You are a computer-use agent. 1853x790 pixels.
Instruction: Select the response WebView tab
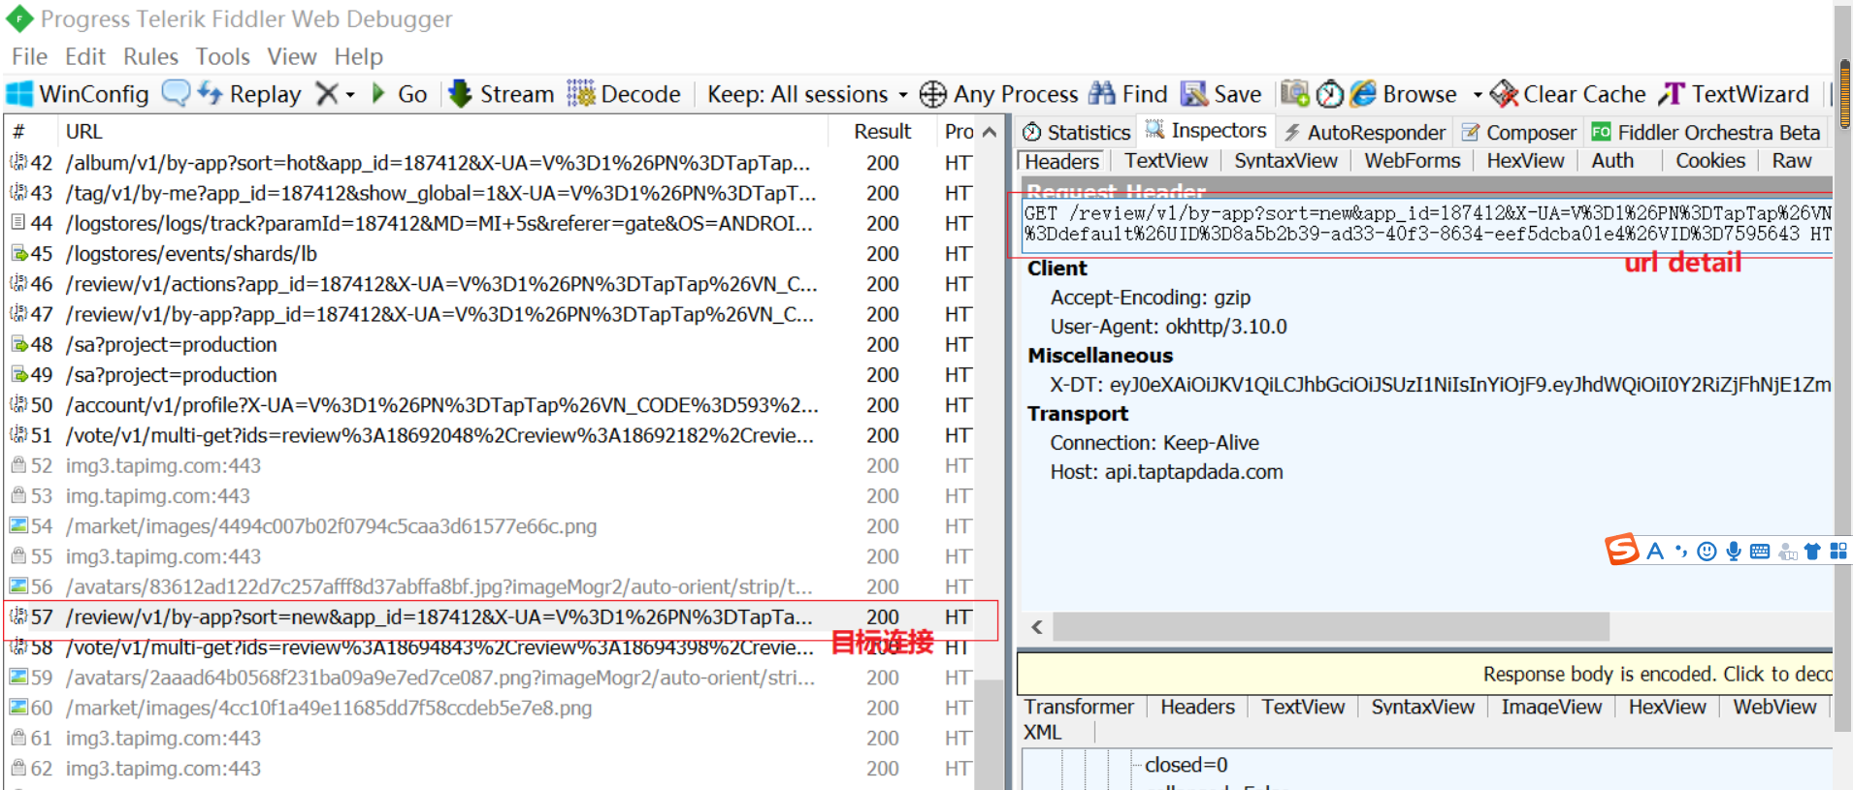coord(1774,707)
